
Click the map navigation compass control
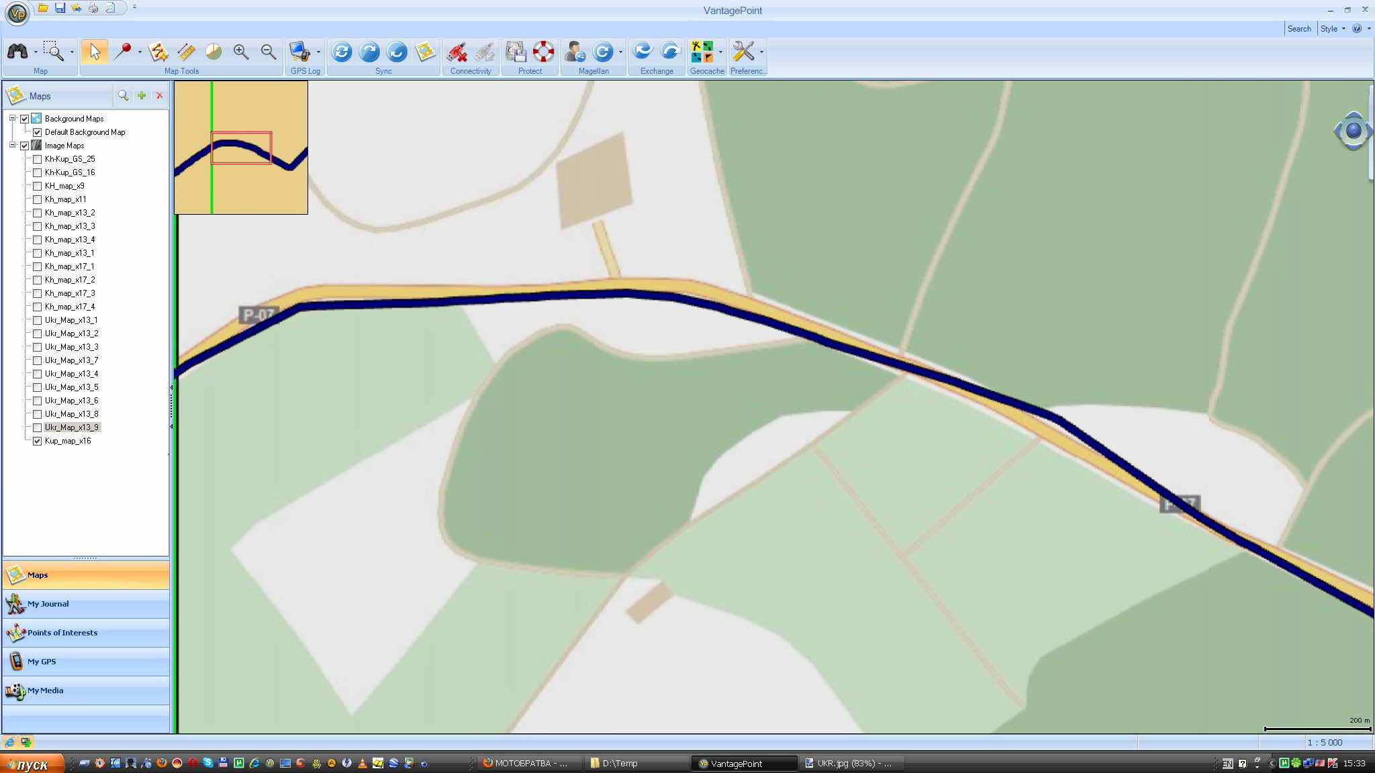(x=1353, y=131)
